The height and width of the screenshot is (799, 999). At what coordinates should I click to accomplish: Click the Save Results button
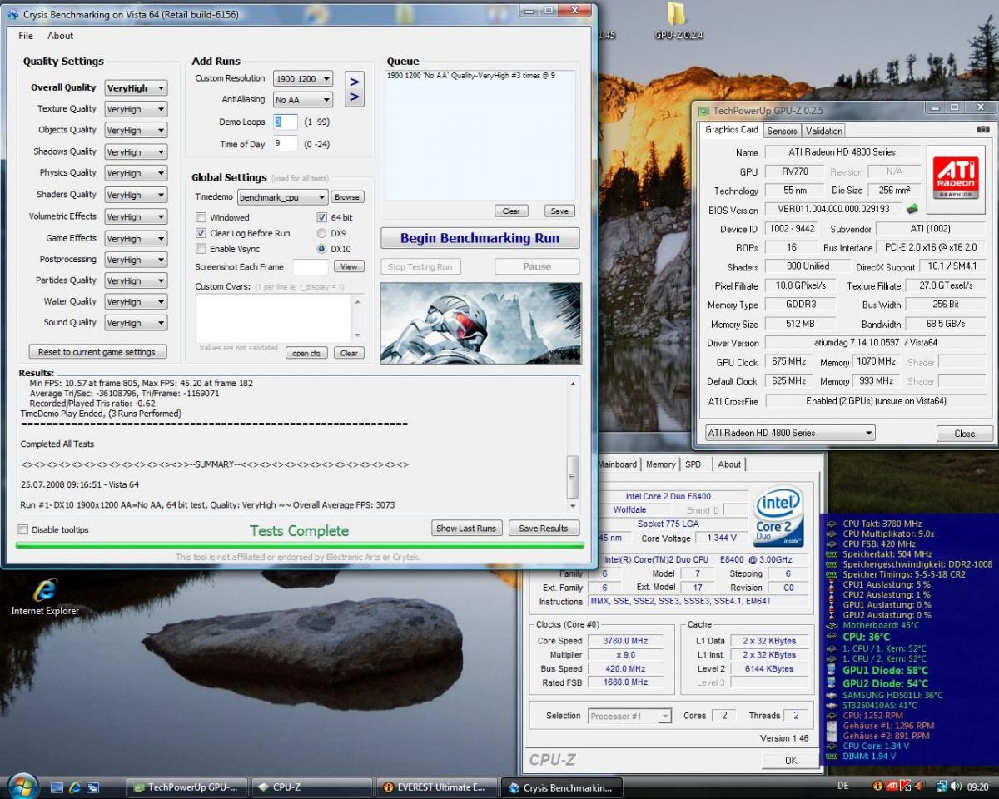click(x=543, y=528)
